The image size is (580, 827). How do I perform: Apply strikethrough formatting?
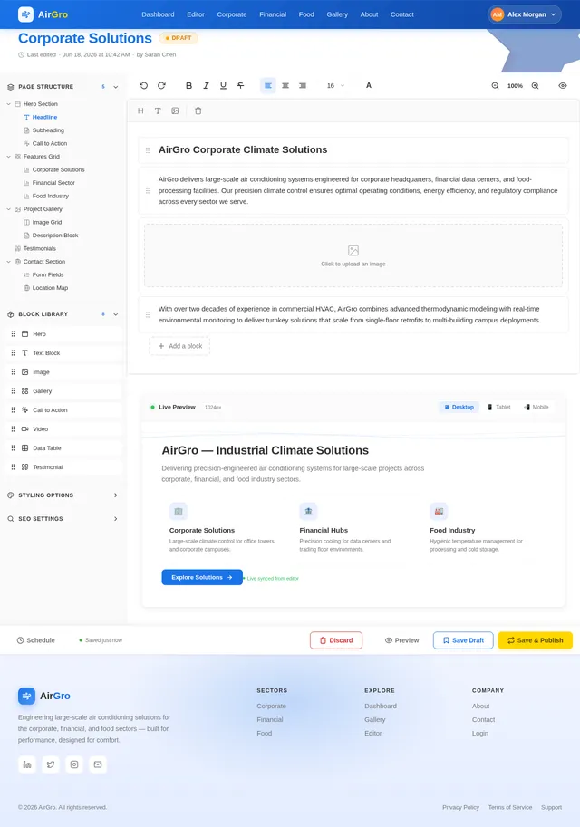(x=241, y=85)
